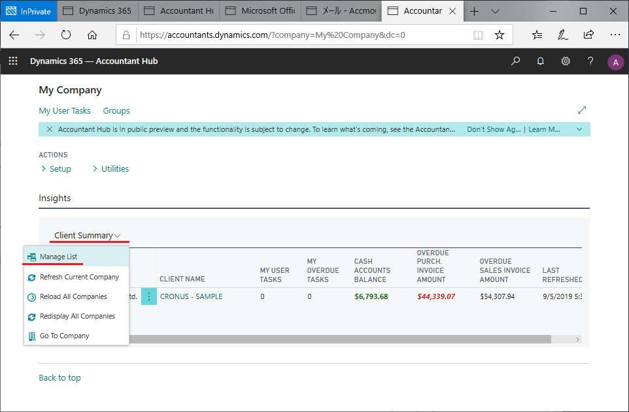Viewport: 629px width, 412px height.
Task: Open the help question mark icon
Action: point(590,61)
